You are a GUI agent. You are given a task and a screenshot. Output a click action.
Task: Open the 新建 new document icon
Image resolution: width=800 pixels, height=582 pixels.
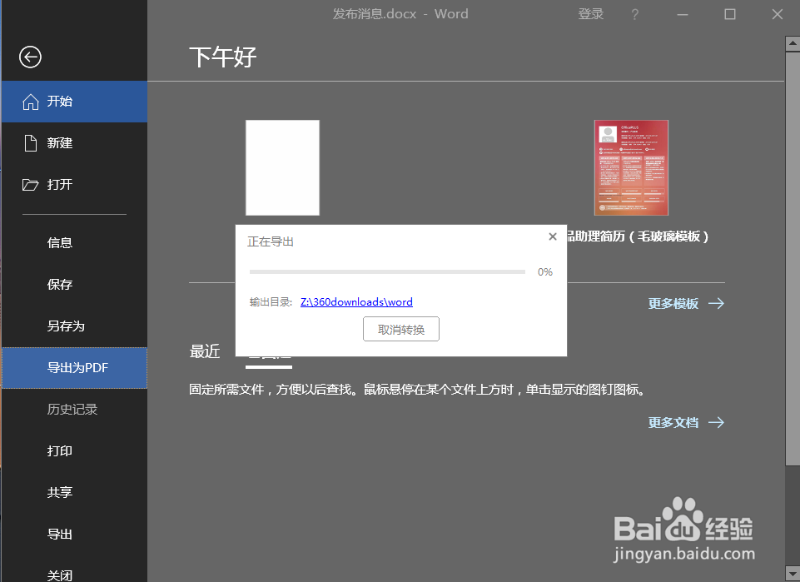click(31, 142)
